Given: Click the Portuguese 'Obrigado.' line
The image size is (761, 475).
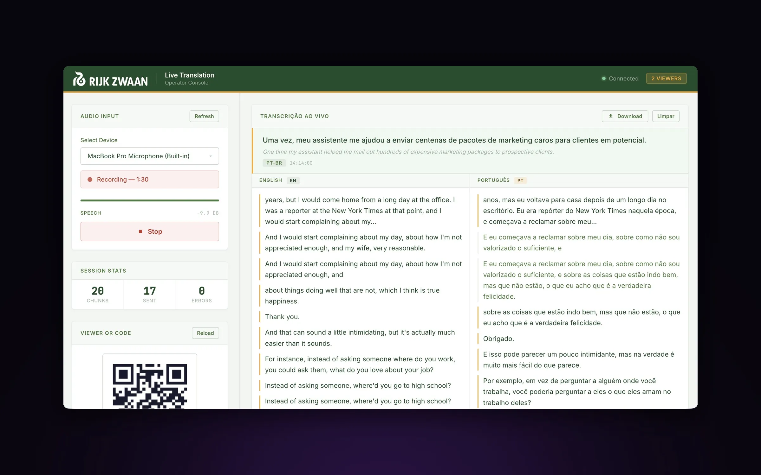Looking at the screenshot, I should pos(498,339).
